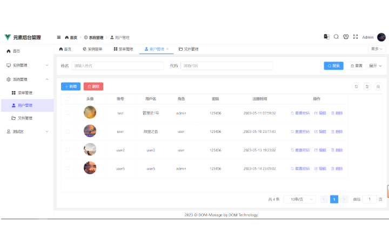
Task: Tick the checkbox for the user2 row
Action: (68, 150)
